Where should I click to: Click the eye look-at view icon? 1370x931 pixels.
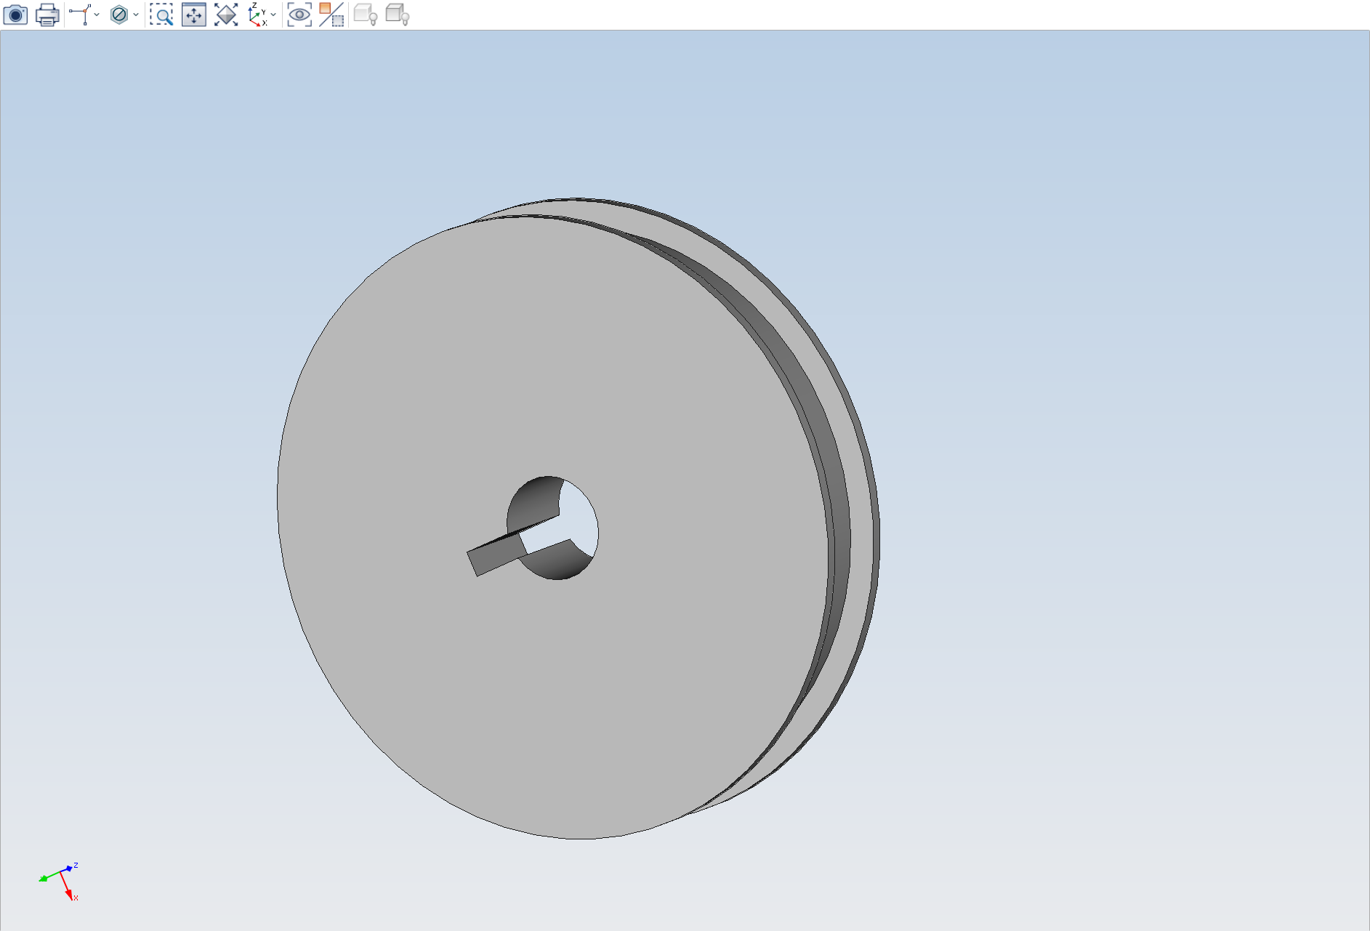299,15
